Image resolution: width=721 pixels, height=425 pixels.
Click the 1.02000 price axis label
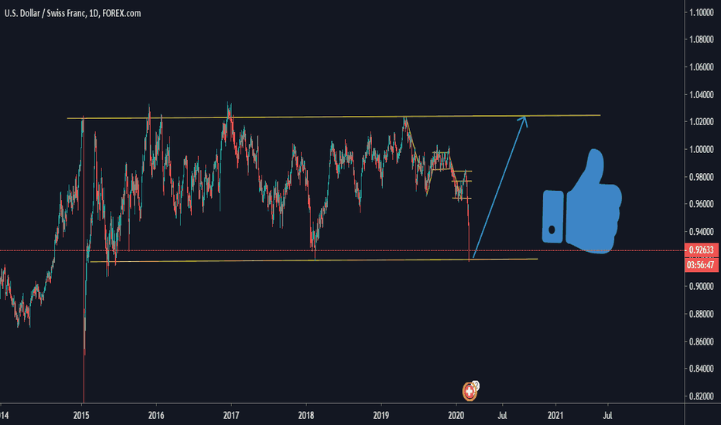tap(701, 122)
